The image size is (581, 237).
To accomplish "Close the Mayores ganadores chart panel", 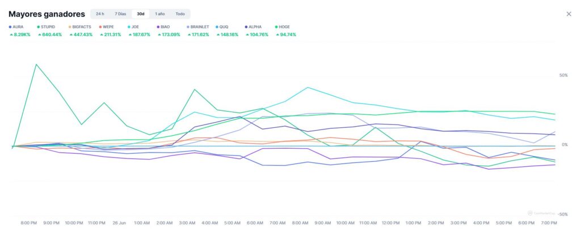I will tap(569, 14).
